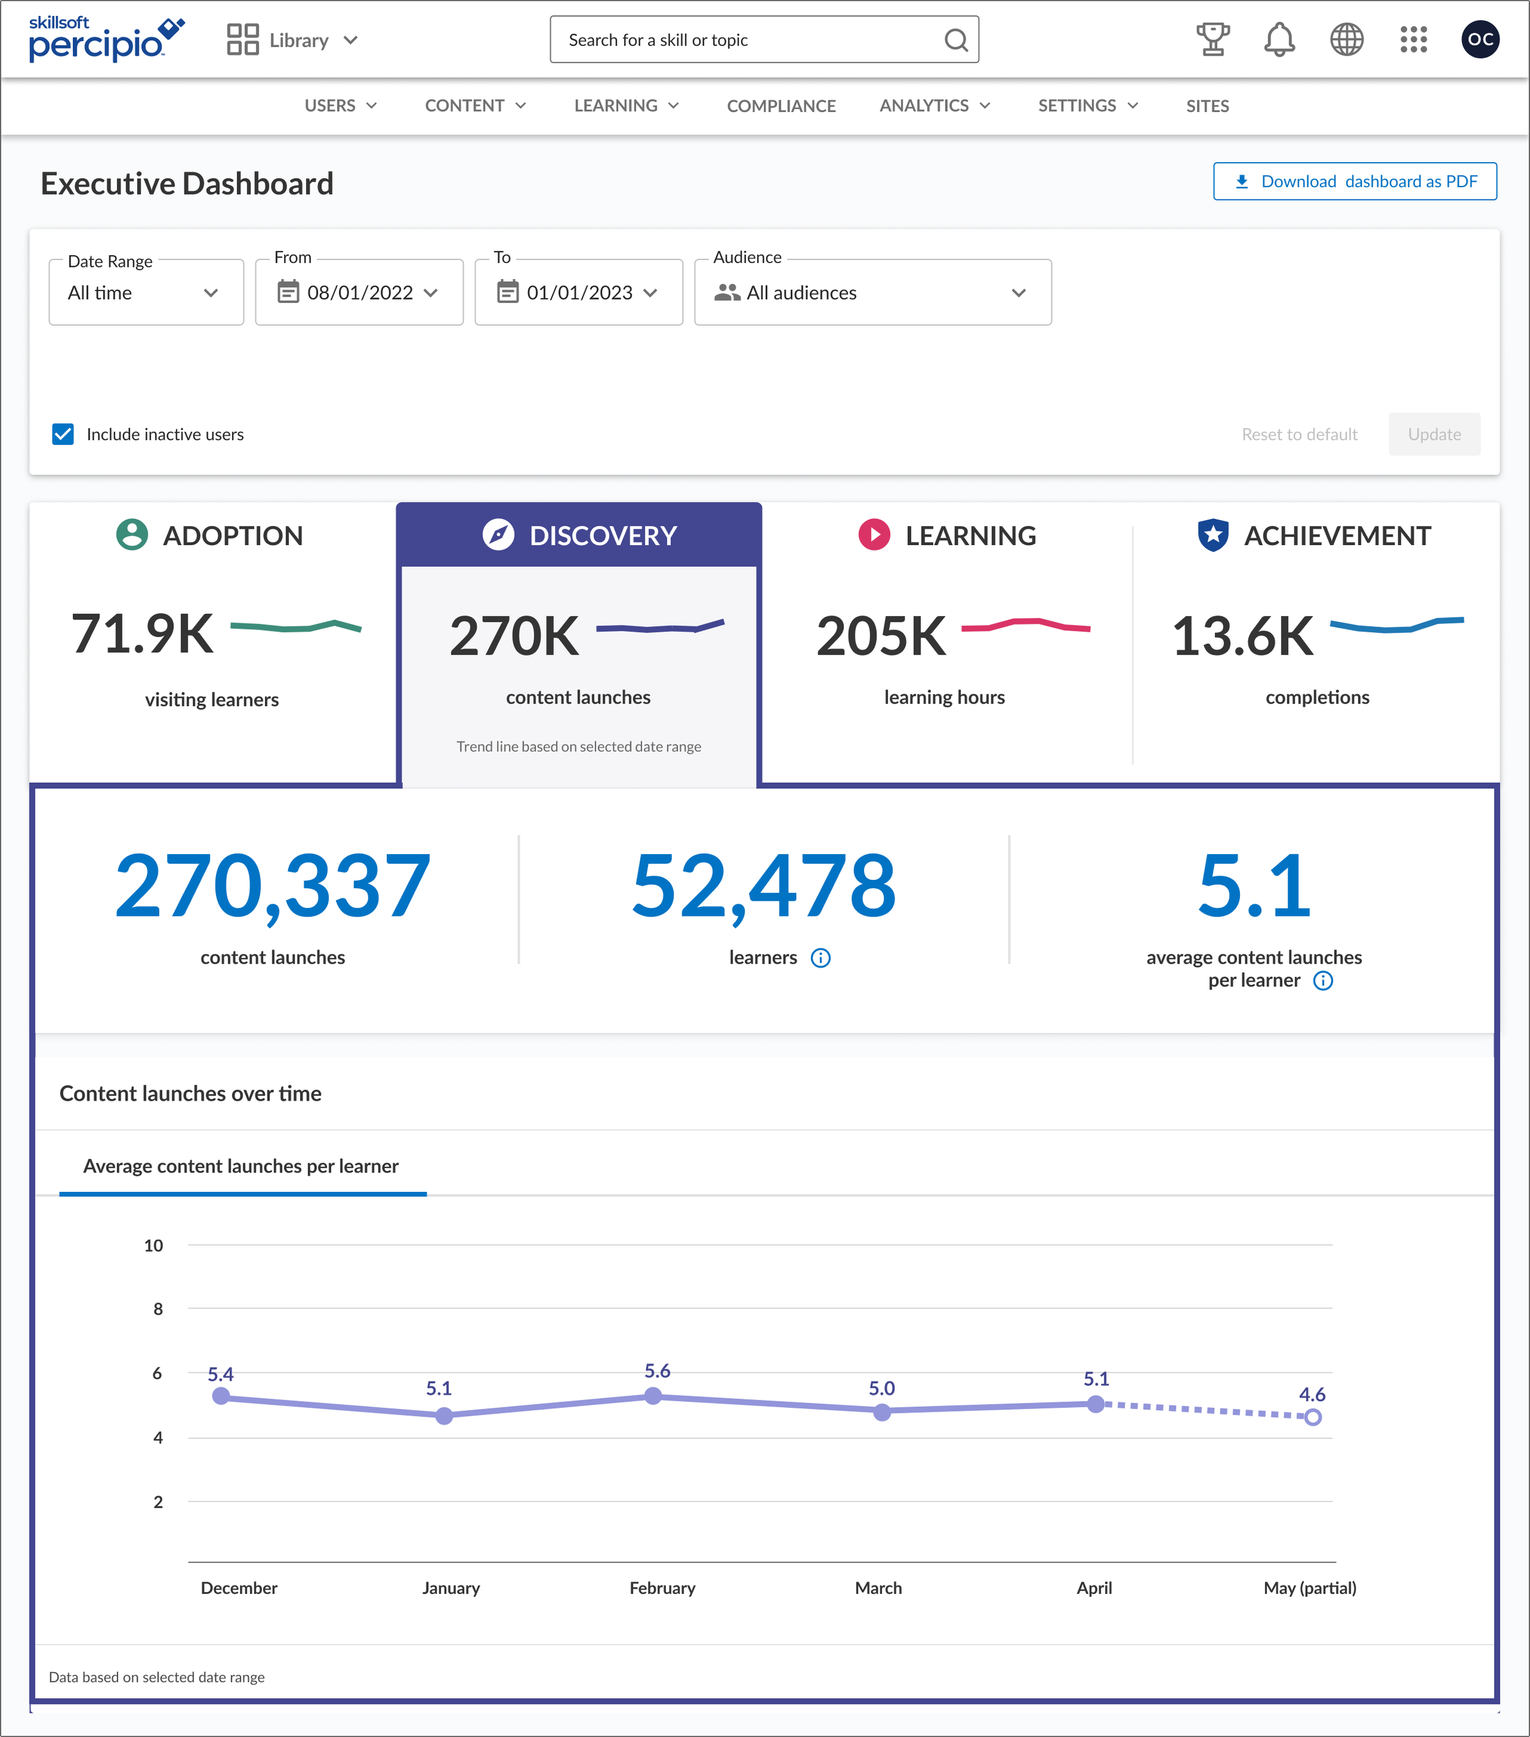Viewport: 1530px width, 1737px height.
Task: Open the CONTENT menu
Action: click(x=476, y=105)
